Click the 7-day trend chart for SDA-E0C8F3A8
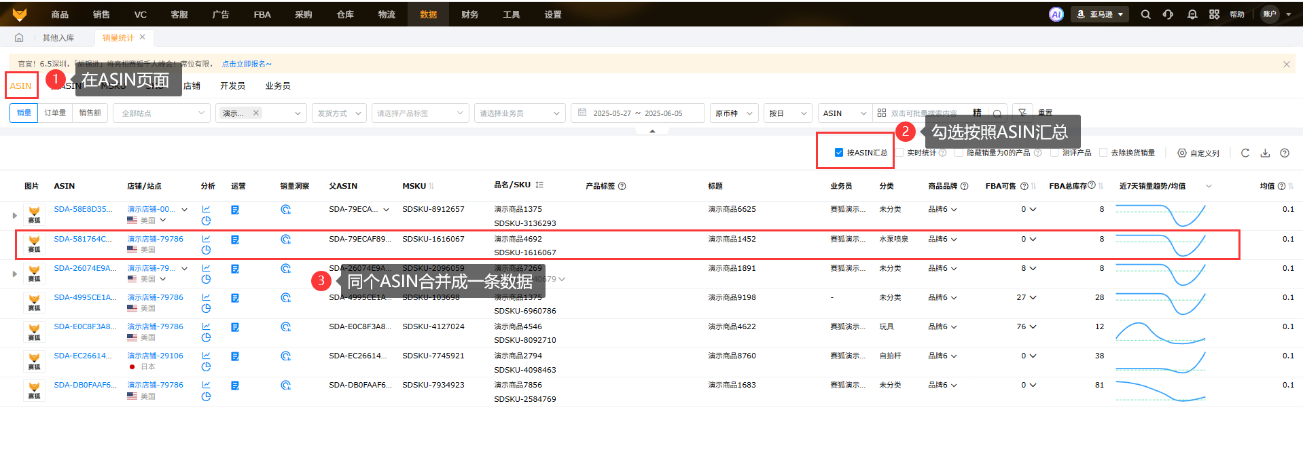 [x=1160, y=333]
